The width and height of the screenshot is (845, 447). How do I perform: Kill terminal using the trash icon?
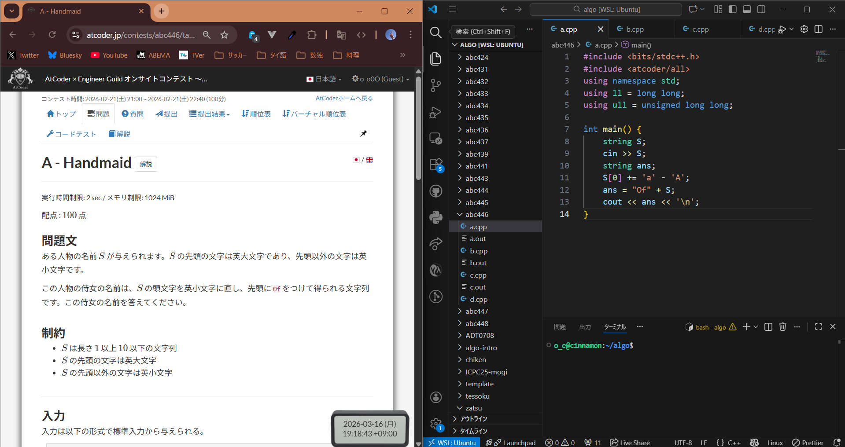(x=782, y=327)
